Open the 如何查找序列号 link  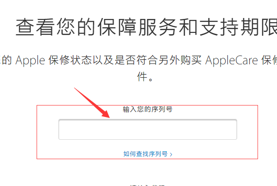click(x=148, y=154)
